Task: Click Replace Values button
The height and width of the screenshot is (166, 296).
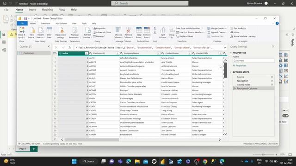Action: coord(185,36)
